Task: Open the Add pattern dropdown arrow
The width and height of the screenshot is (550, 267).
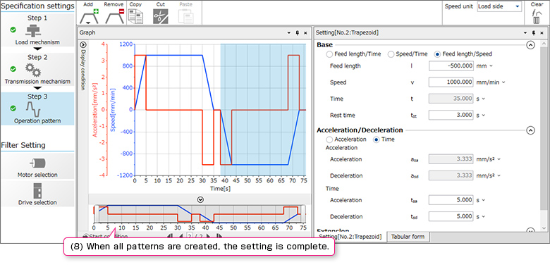Action: [89, 23]
